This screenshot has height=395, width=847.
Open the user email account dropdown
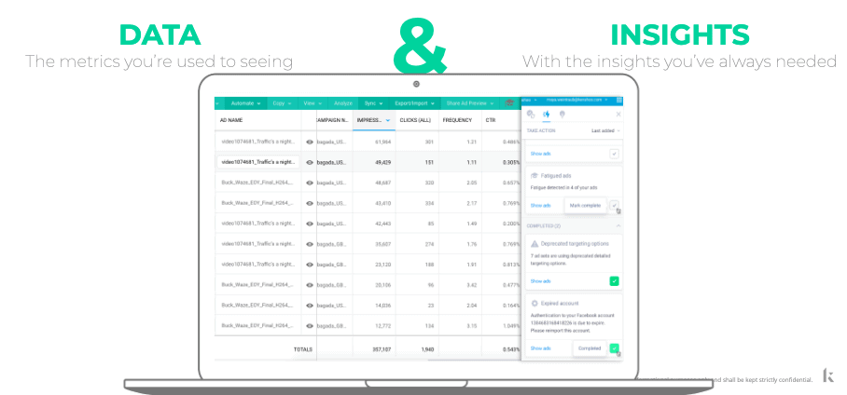click(576, 101)
